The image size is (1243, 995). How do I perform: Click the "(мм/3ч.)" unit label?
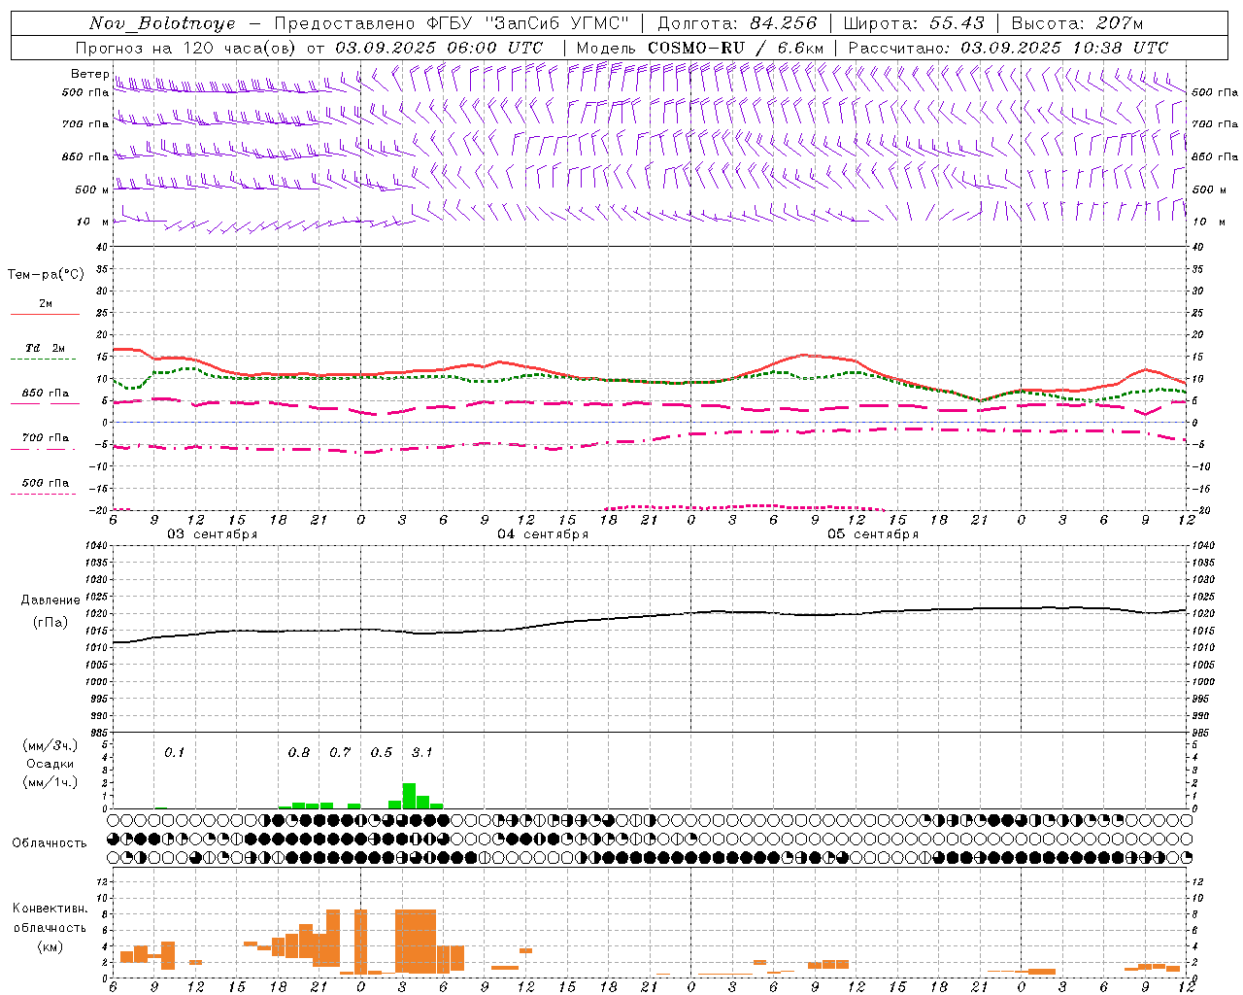point(50,745)
